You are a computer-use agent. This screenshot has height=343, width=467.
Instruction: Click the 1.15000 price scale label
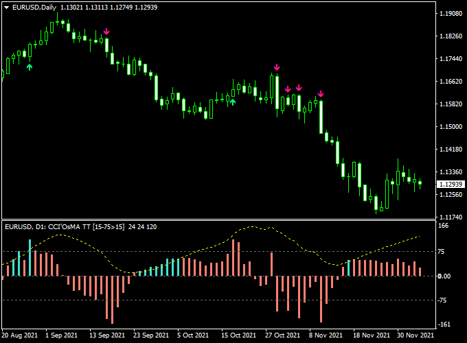click(451, 126)
